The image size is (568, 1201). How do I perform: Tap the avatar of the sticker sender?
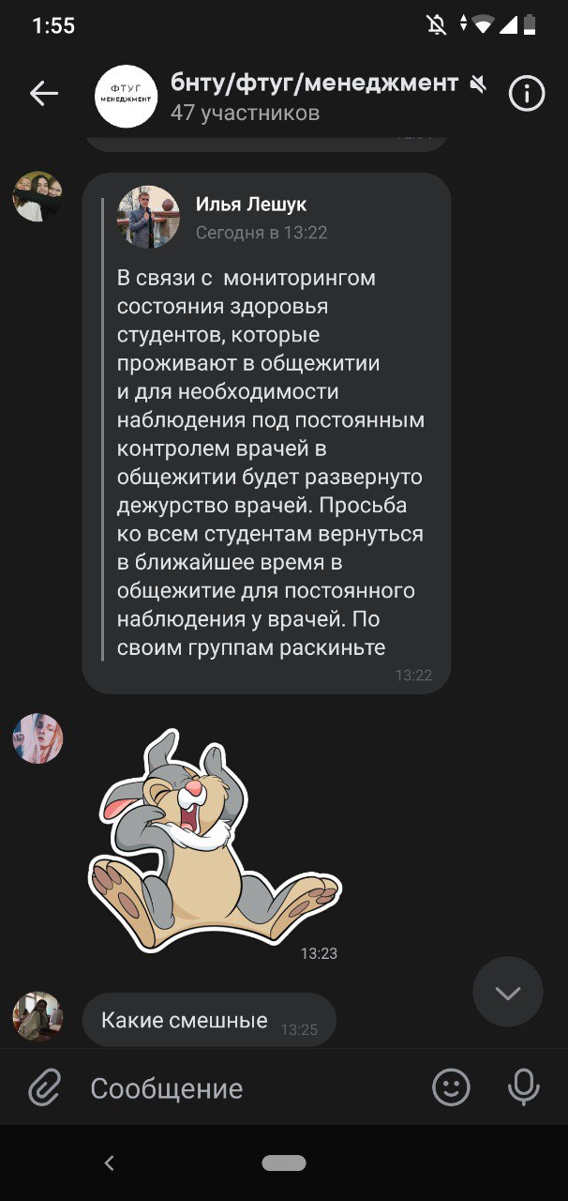(37, 737)
